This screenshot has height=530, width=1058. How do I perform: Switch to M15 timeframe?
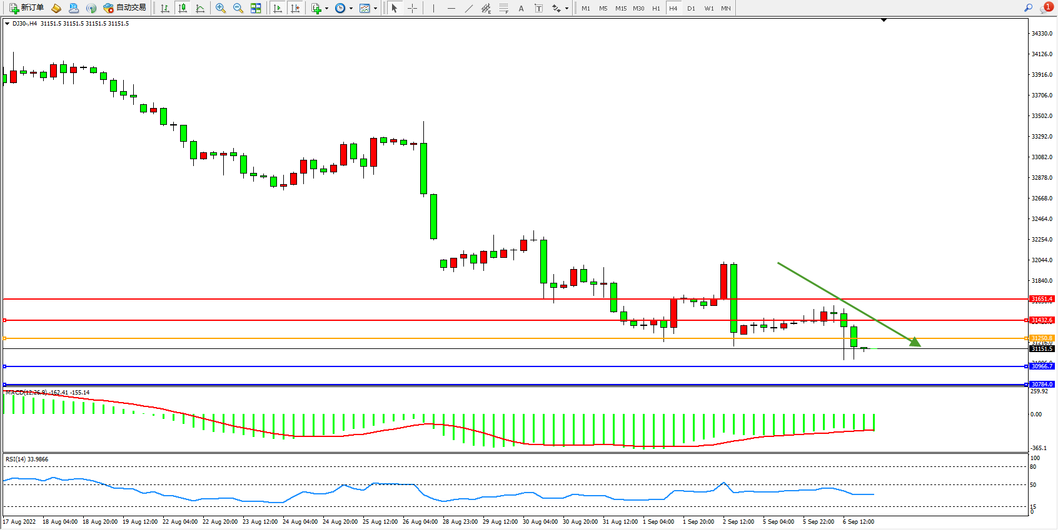click(x=620, y=8)
